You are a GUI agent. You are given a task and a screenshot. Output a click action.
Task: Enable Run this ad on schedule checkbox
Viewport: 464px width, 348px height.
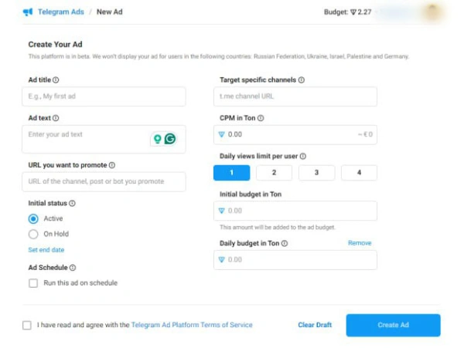(33, 283)
